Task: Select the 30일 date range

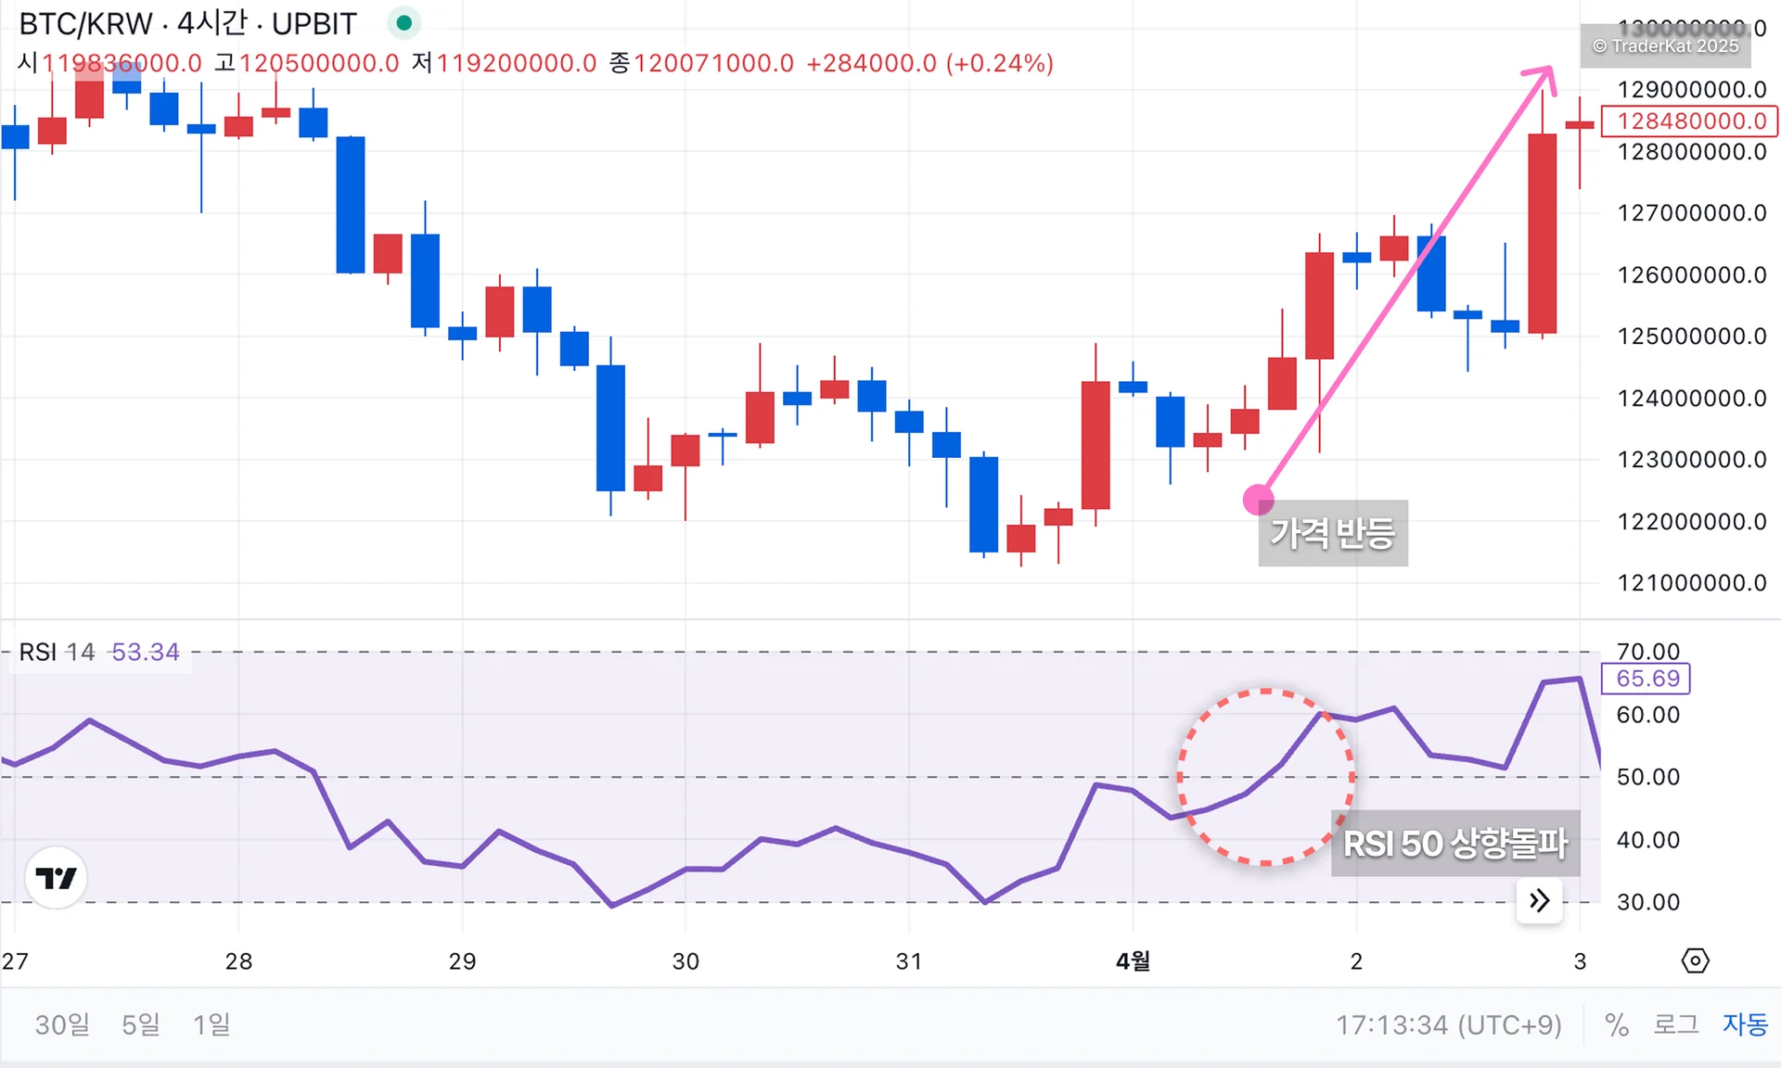Action: click(62, 1024)
